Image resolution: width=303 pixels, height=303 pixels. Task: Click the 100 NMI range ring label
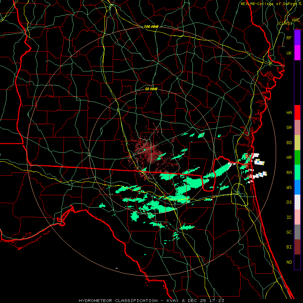point(151,27)
